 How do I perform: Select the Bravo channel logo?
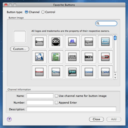(x=72, y=72)
